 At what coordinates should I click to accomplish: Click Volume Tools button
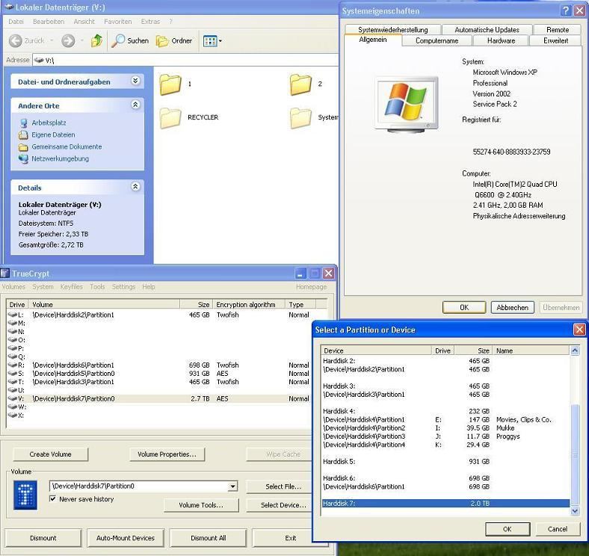click(201, 505)
